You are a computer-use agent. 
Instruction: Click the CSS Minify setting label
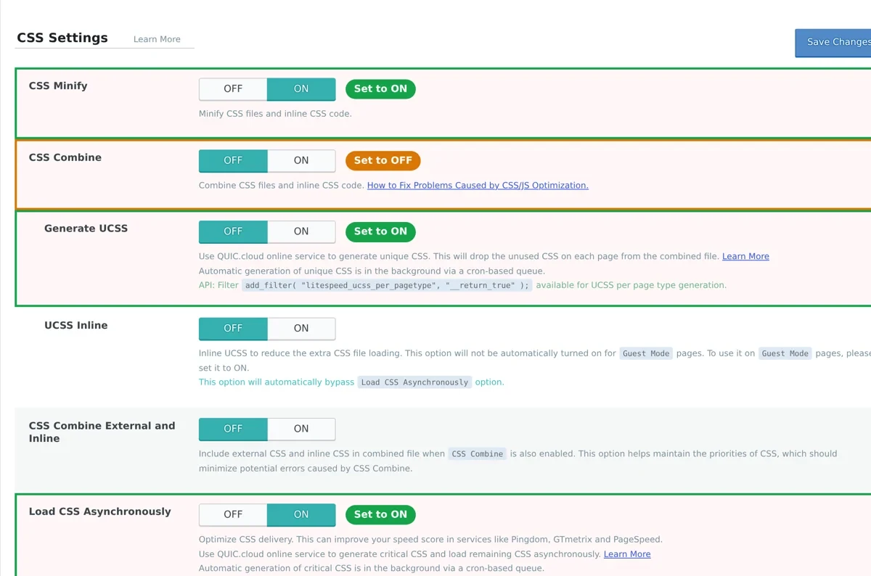[58, 86]
